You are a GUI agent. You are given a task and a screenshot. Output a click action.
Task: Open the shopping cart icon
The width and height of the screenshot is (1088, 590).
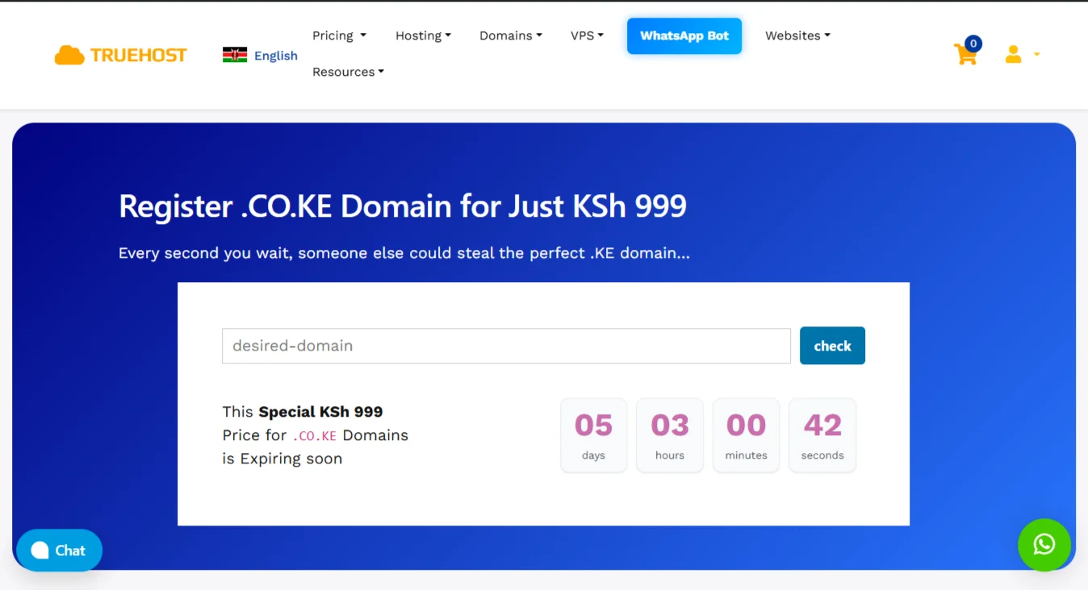tap(965, 55)
